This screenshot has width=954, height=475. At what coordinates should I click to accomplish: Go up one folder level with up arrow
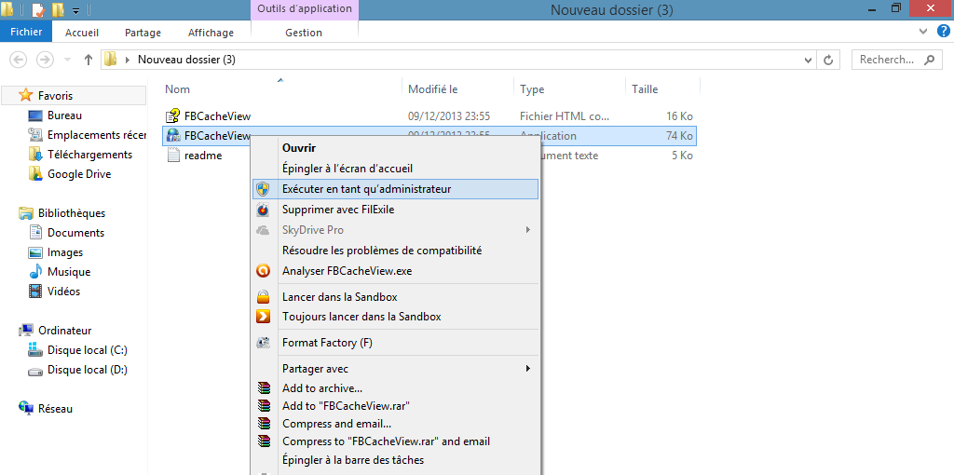click(x=89, y=60)
